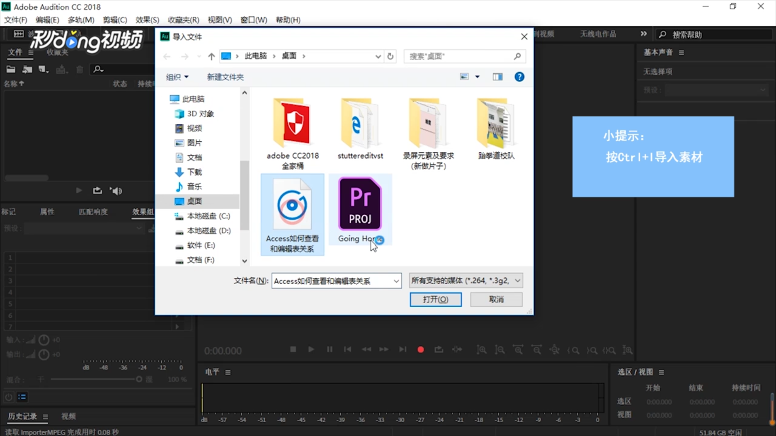The image size is (776, 436).
Task: Click the Zoom Out time icon
Action: click(536, 350)
